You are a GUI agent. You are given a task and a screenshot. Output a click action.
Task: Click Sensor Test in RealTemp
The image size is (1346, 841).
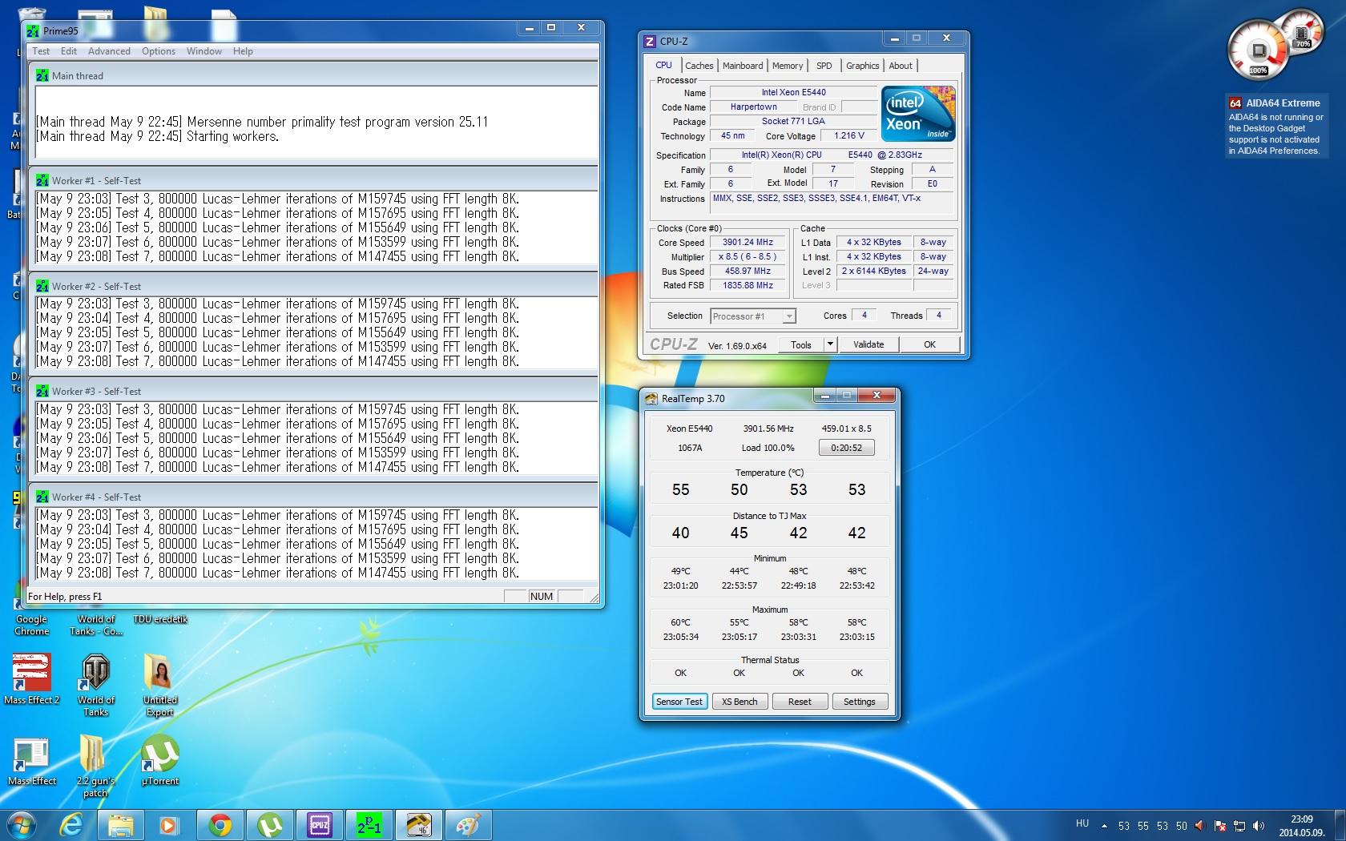tap(679, 702)
